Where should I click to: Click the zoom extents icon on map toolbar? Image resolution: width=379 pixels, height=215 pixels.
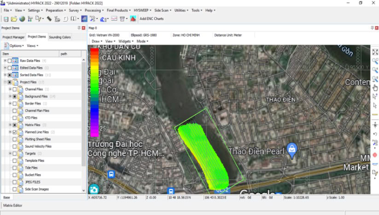click(375, 52)
